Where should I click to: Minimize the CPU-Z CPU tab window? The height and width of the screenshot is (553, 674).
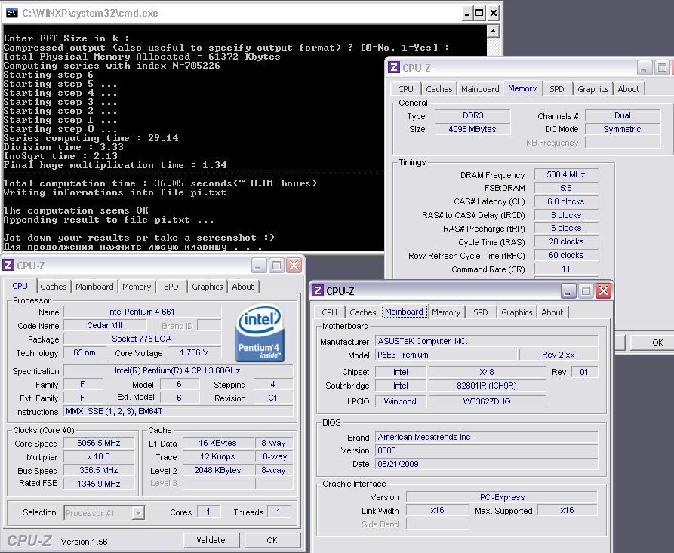(259, 266)
